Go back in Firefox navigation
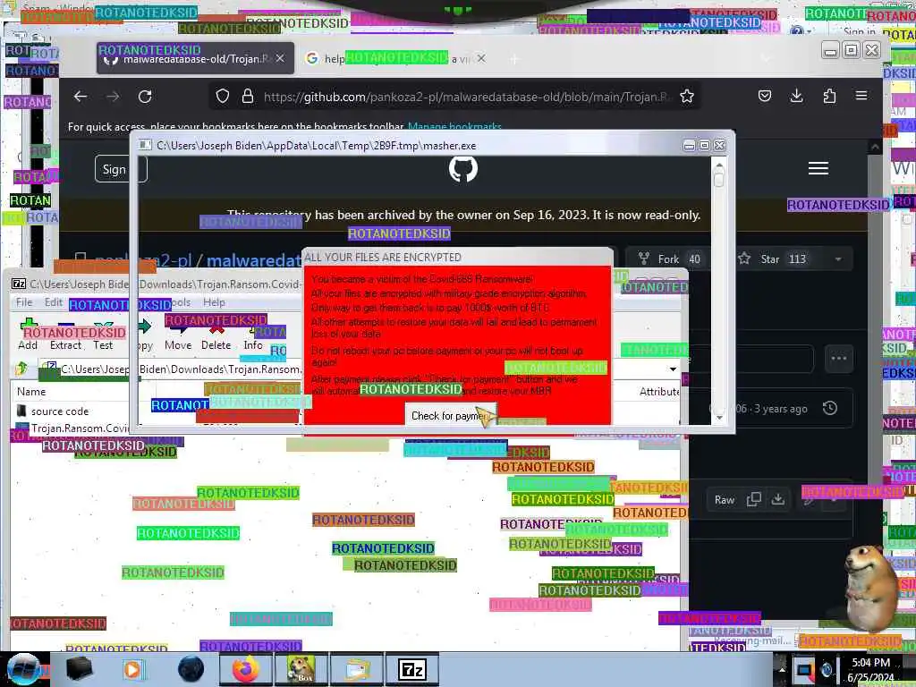Screen dimensions: 916x687 click(81, 97)
